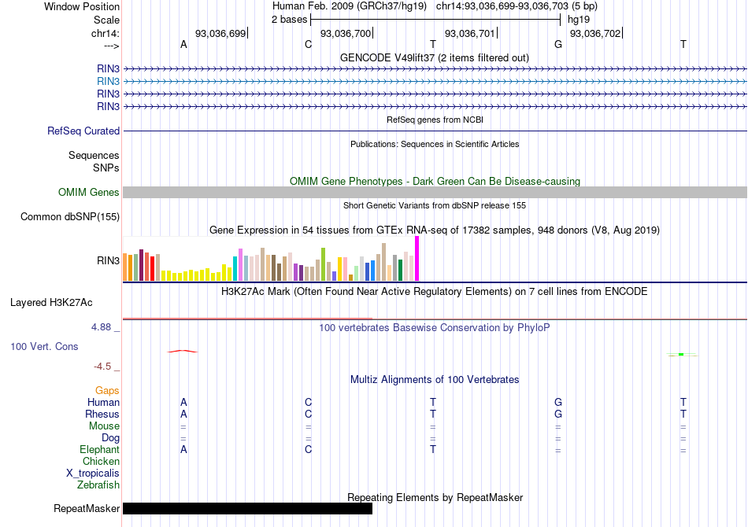Click position label 93,036,702 in ruler
The image size is (748, 527).
coord(595,33)
